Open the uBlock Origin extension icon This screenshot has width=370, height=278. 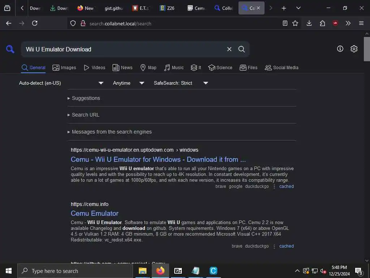pyautogui.click(x=335, y=23)
